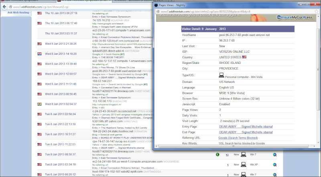
Task: Select hostname h301.hlfs.bf1.yahoo.com
Action: pos(108,121)
